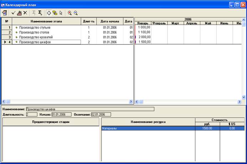Click the Март month header
This screenshot has width=247, height=164.
point(175,23)
